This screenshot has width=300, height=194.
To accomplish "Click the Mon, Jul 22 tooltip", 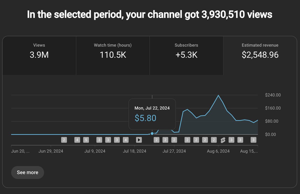I will click(x=152, y=113).
